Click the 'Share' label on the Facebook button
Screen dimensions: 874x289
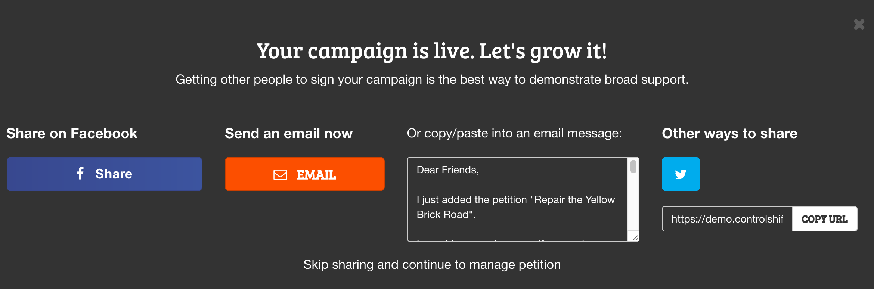(114, 174)
